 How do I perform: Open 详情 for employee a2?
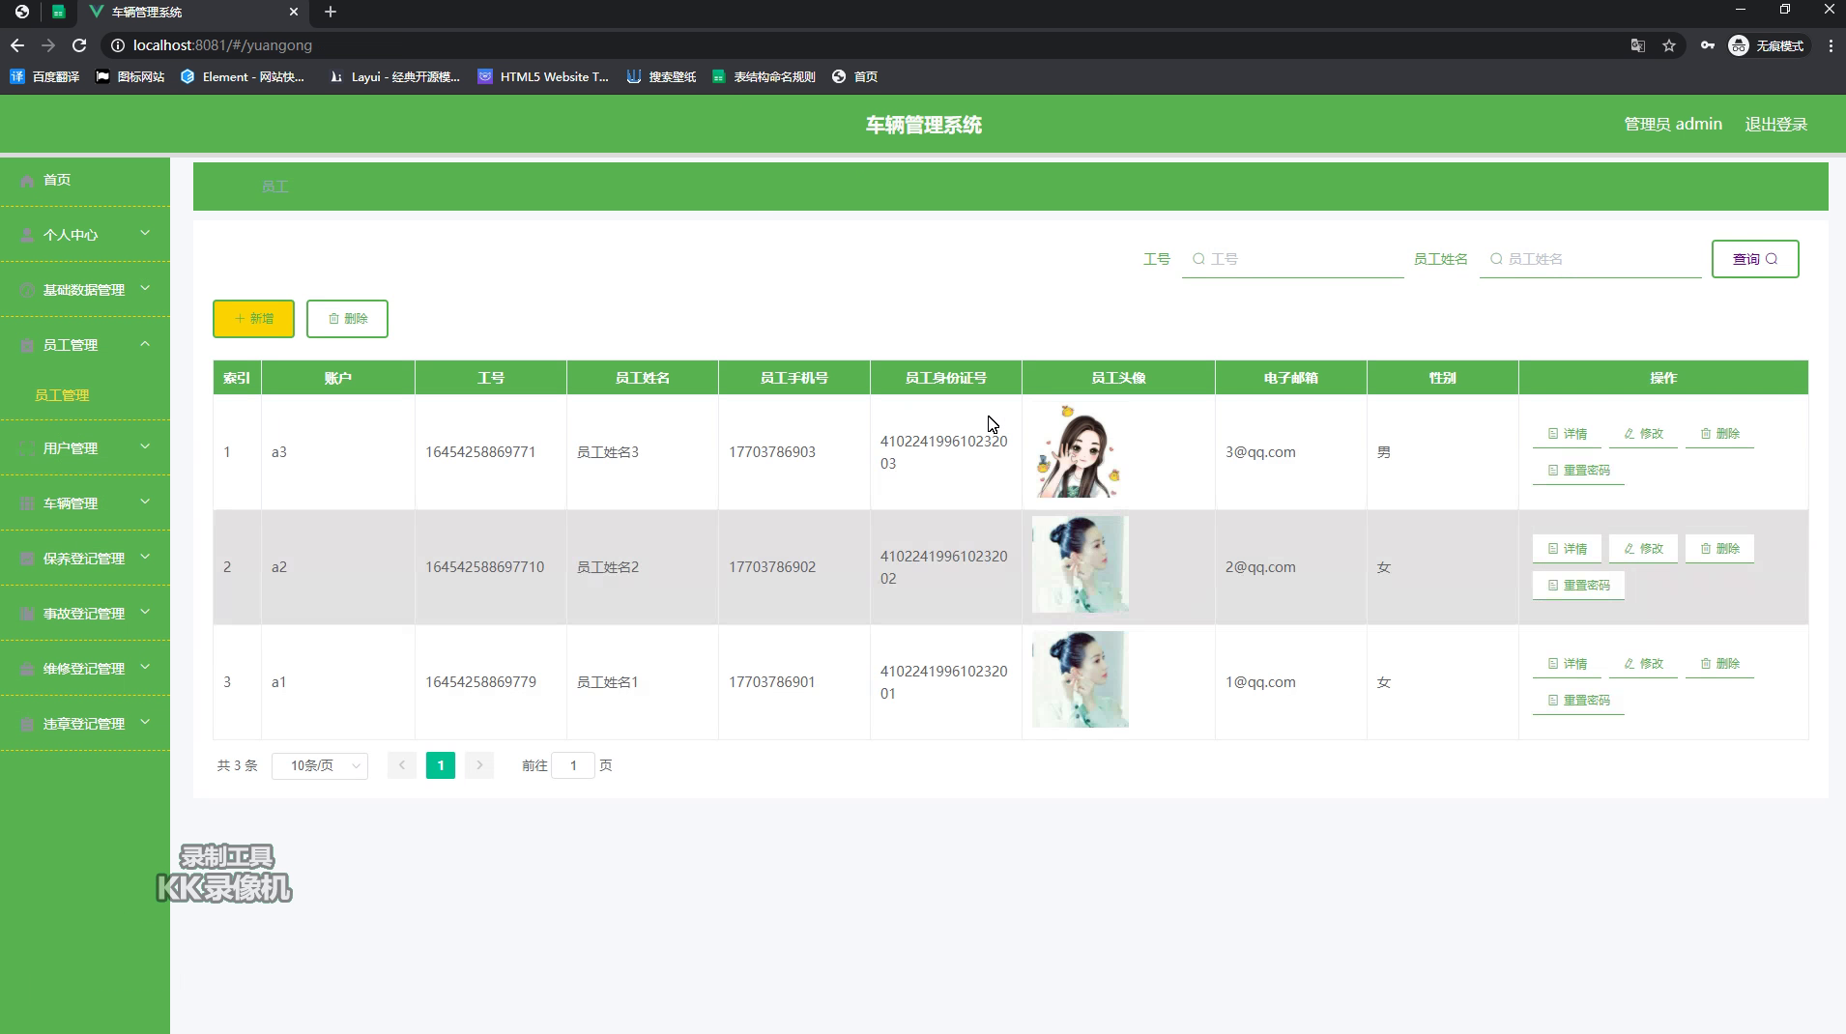1567,549
